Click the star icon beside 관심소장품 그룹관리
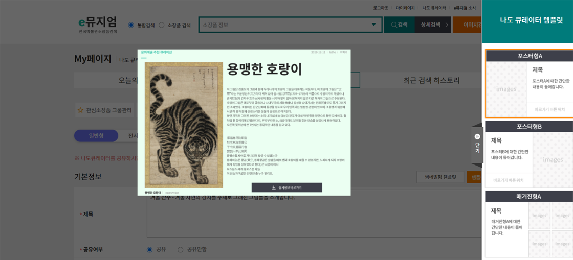The image size is (573, 260). point(80,110)
